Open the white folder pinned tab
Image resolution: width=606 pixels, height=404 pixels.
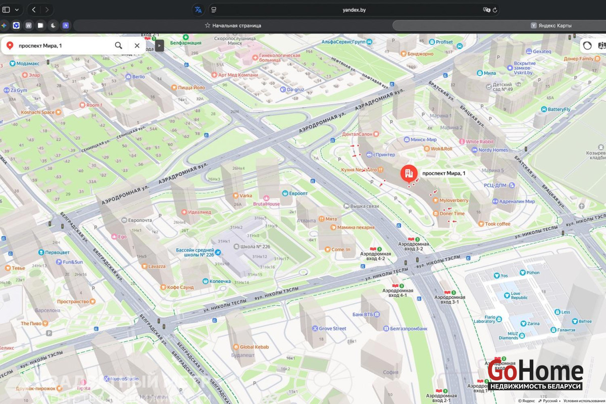[40, 25]
